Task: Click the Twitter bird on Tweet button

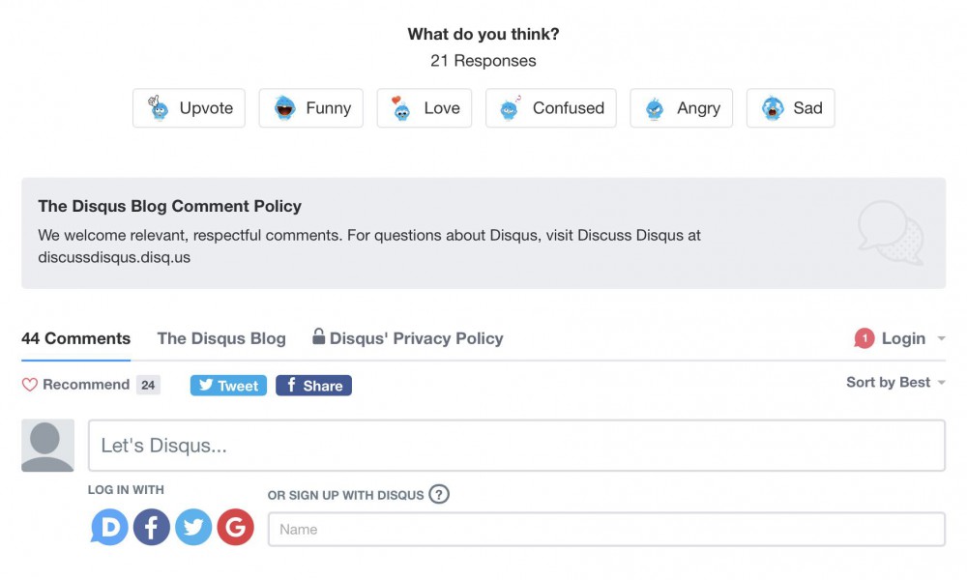Action: 206,385
